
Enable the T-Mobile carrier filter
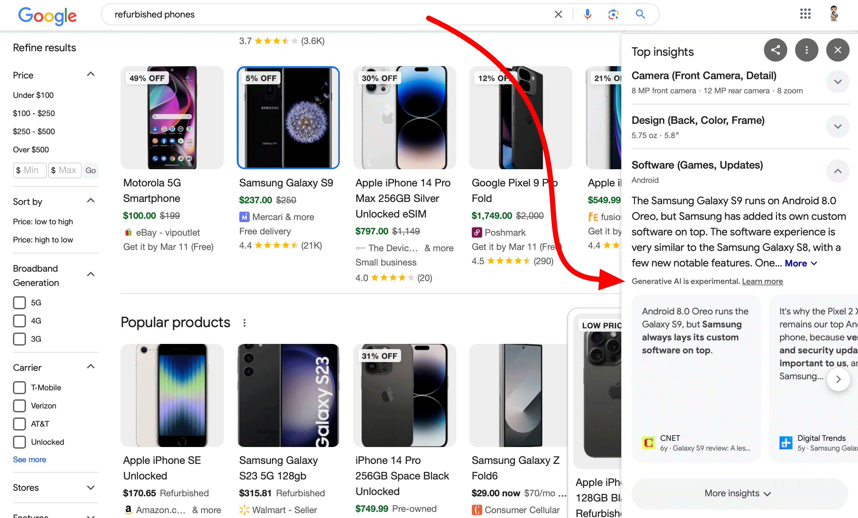(19, 387)
